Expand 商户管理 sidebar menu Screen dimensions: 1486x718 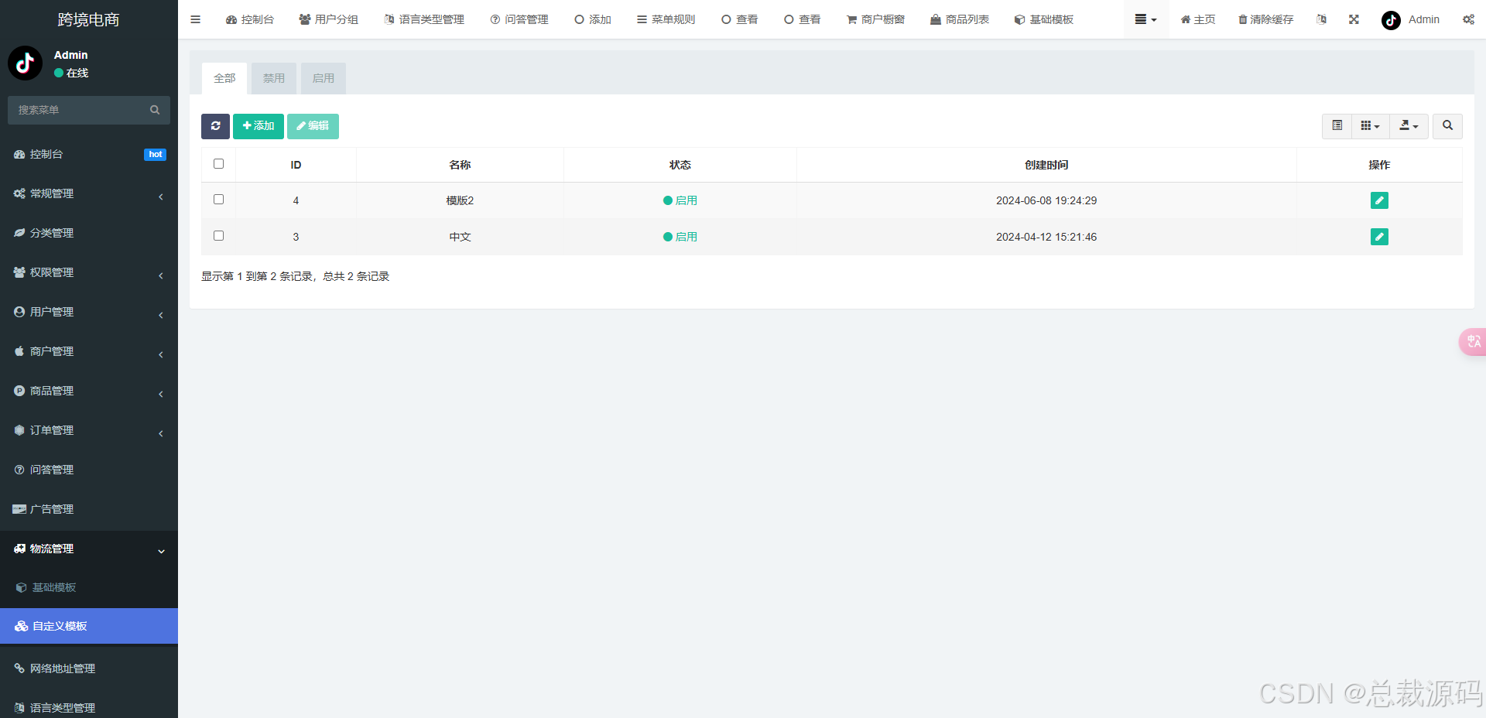pos(89,351)
